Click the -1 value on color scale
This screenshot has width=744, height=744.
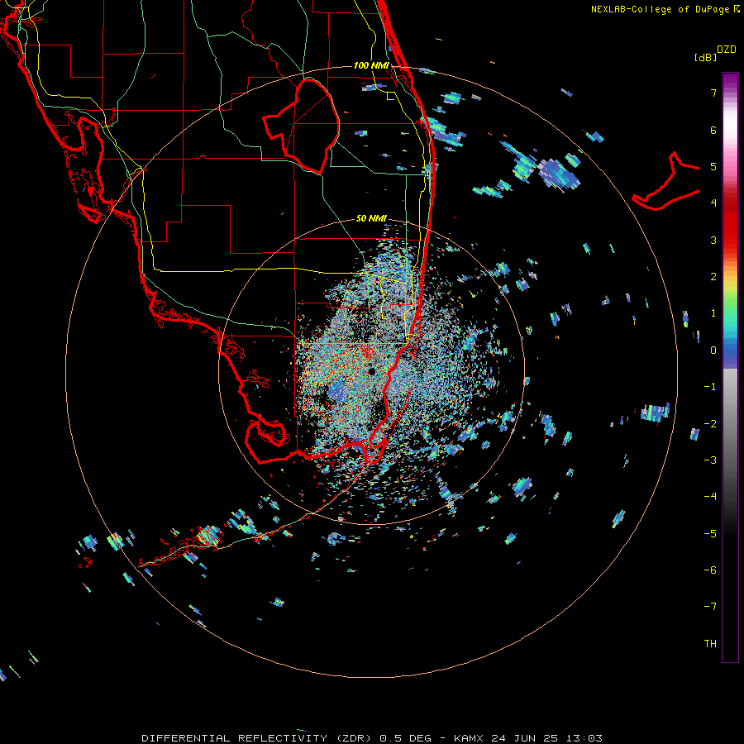pyautogui.click(x=710, y=387)
